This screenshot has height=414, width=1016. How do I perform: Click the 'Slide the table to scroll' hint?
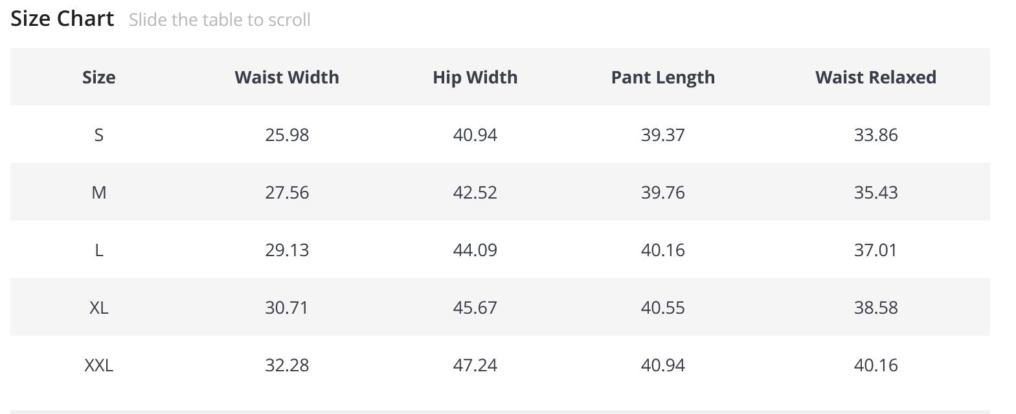click(220, 20)
